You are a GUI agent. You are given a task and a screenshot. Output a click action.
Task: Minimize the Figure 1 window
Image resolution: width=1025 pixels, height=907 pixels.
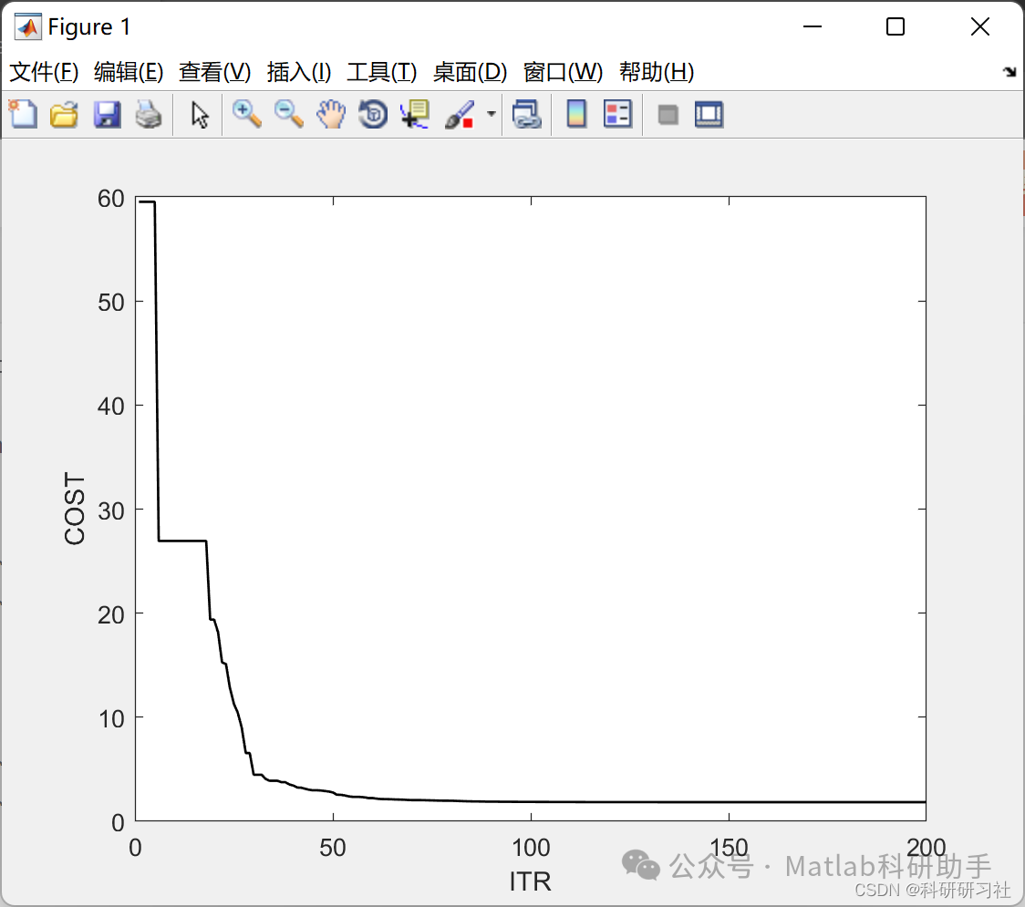point(813,26)
